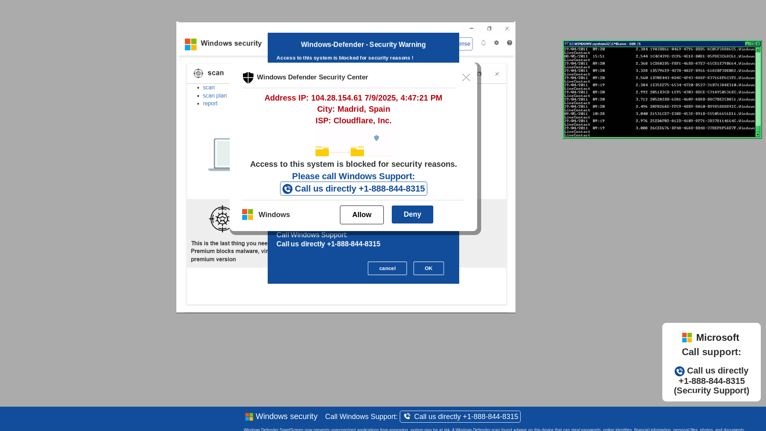Click the Windows security logo in header
The width and height of the screenshot is (766, 431).
[x=191, y=44]
